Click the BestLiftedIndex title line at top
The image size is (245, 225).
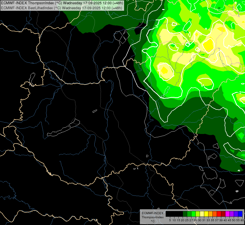tap(62, 8)
